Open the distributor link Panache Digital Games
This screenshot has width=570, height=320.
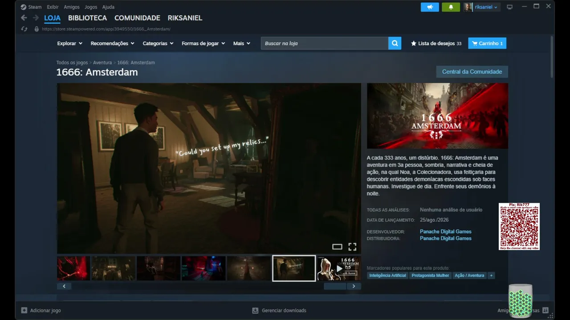[445, 238]
